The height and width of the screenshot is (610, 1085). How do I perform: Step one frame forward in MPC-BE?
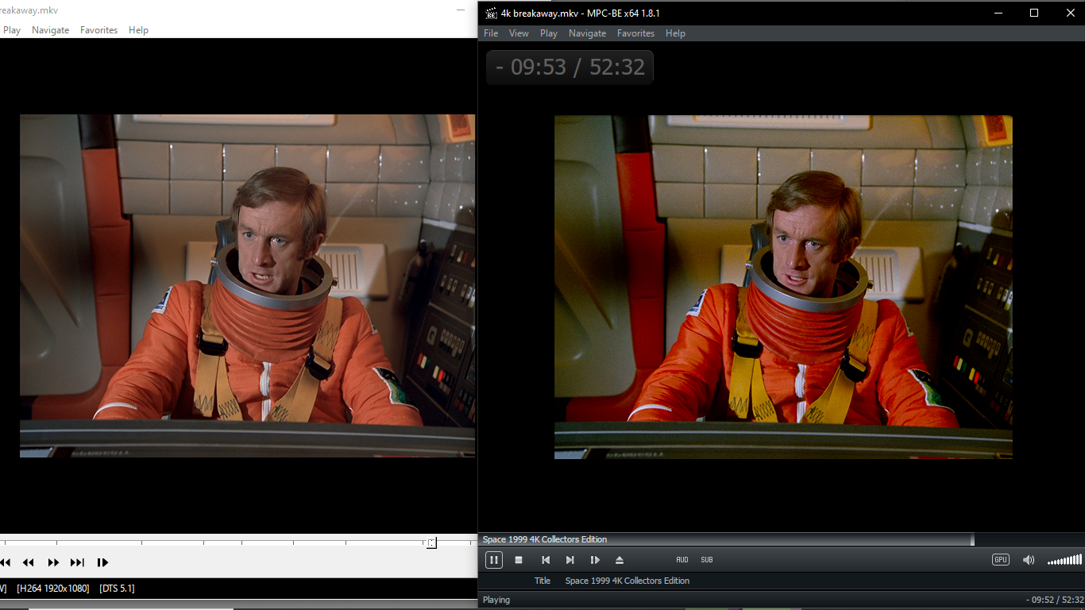click(x=595, y=560)
